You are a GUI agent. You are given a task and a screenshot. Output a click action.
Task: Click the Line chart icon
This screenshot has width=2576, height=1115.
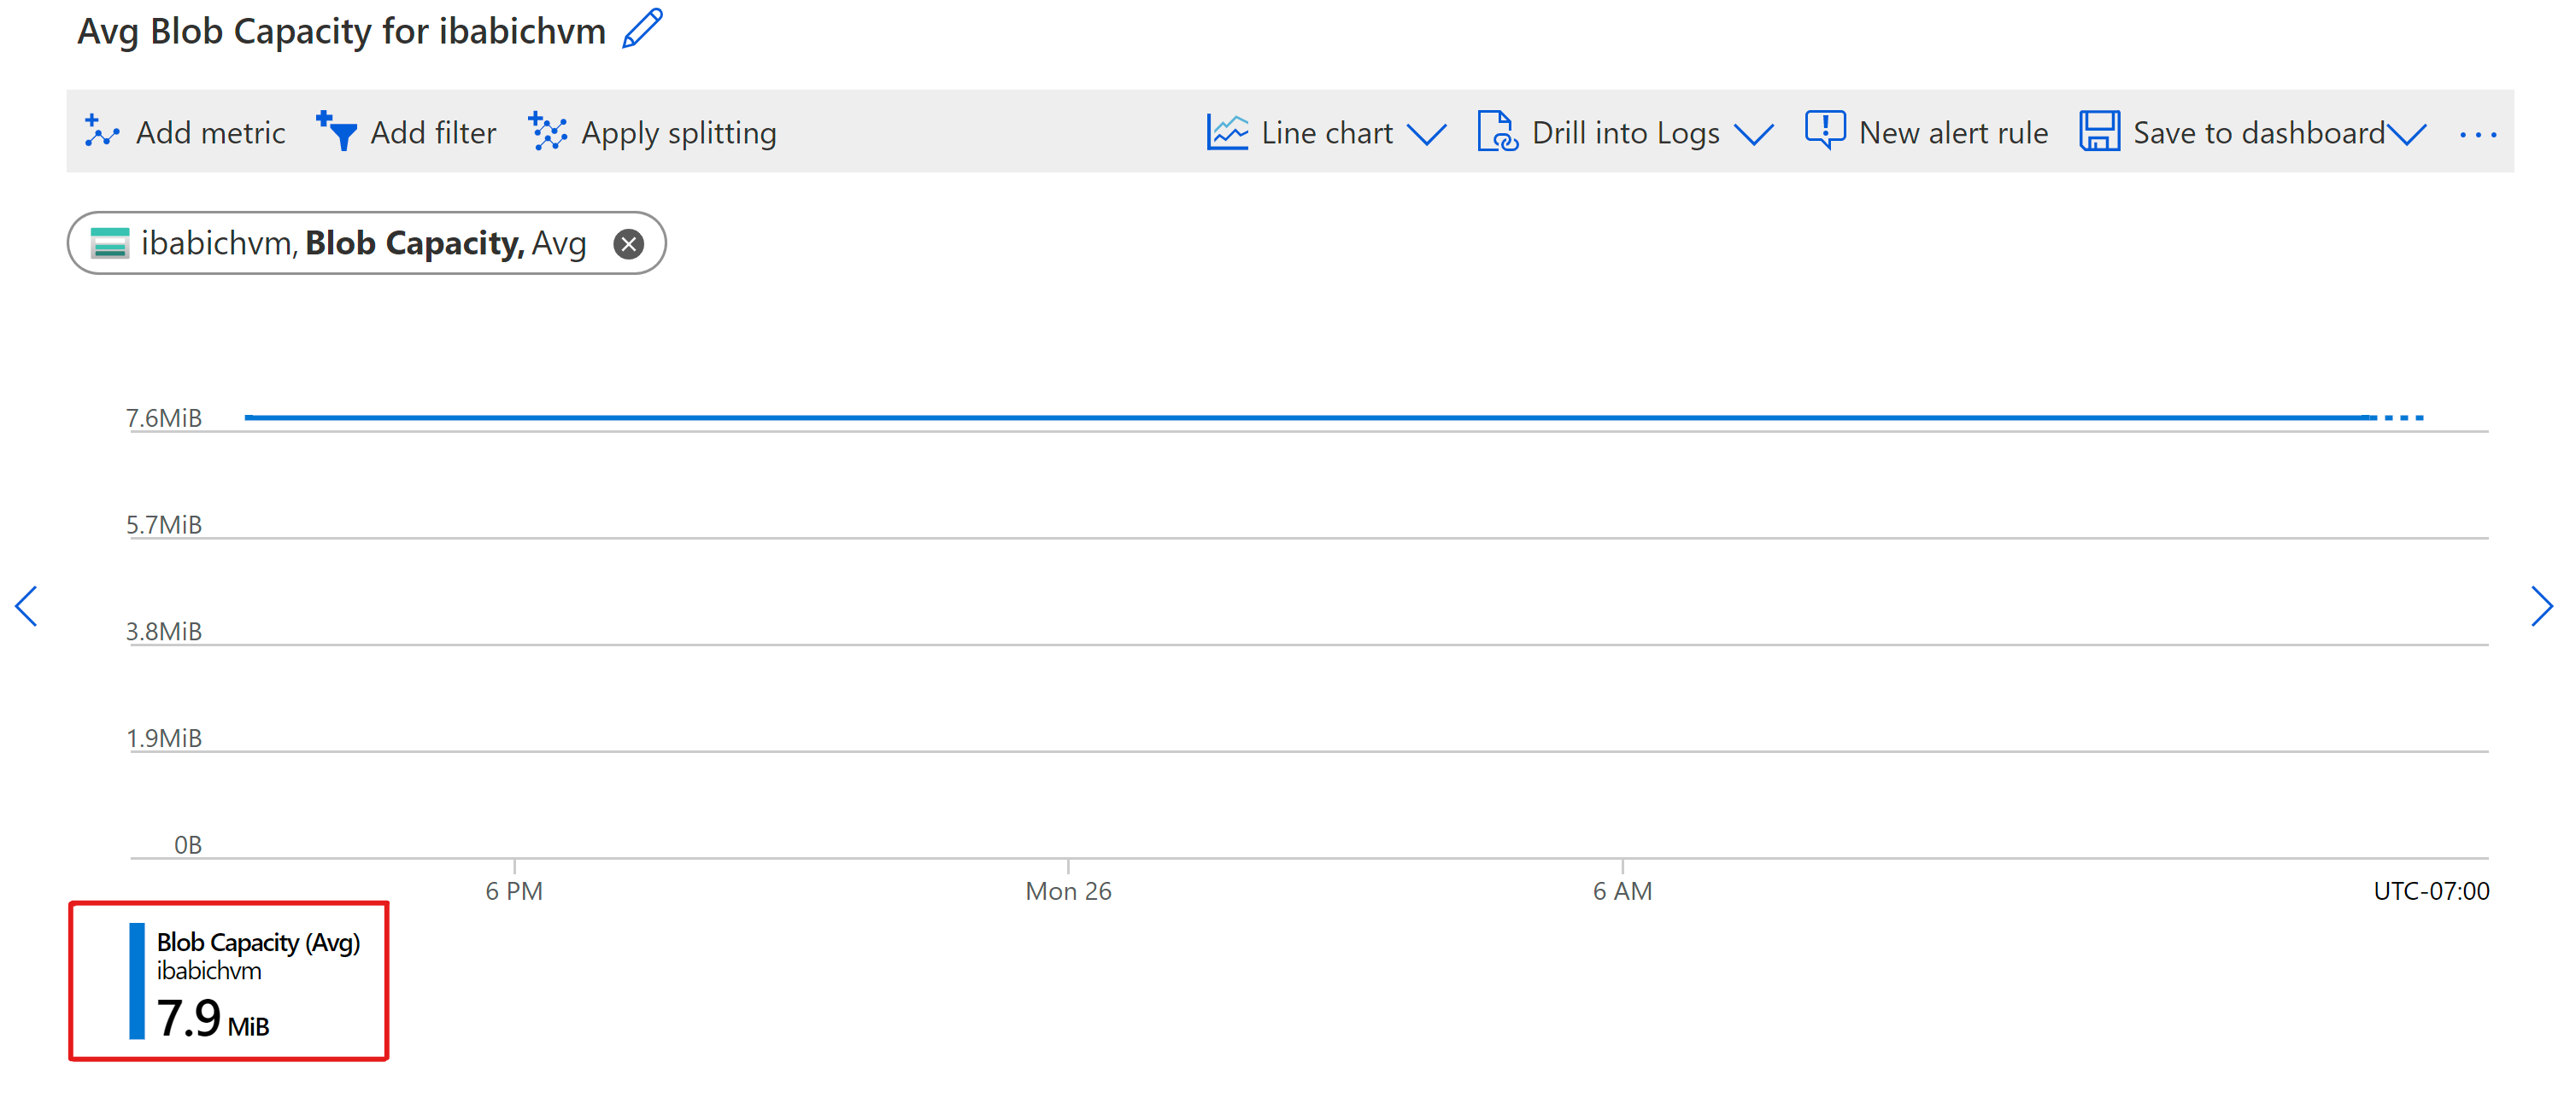[x=1226, y=131]
